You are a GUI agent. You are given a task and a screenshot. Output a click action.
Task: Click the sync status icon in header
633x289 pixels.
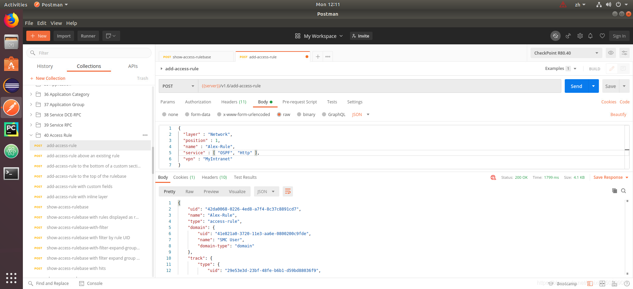pos(555,36)
